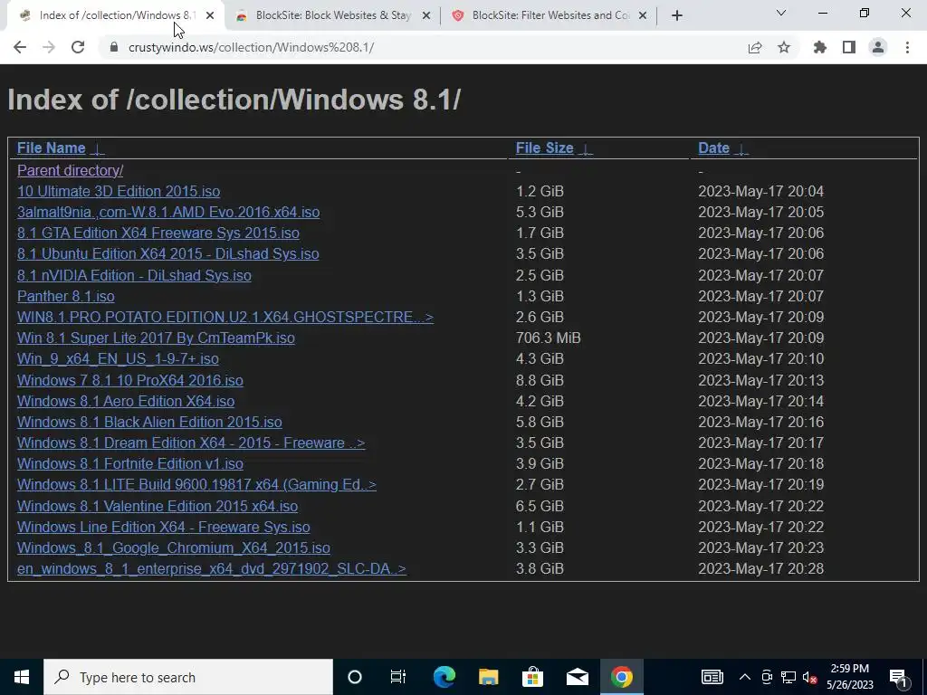Open the Chrome profile avatar
This screenshot has width=927, height=695.
pos(878,47)
